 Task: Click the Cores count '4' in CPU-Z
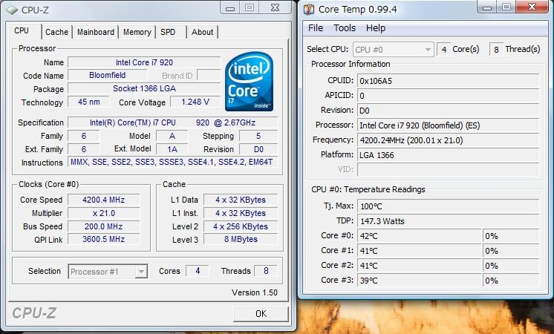[x=198, y=271]
